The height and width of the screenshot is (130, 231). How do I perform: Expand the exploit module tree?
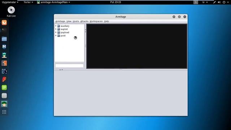(56, 29)
